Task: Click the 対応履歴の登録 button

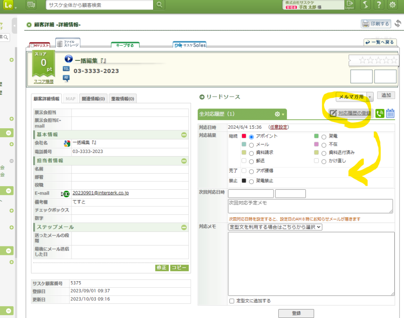Action: point(350,113)
